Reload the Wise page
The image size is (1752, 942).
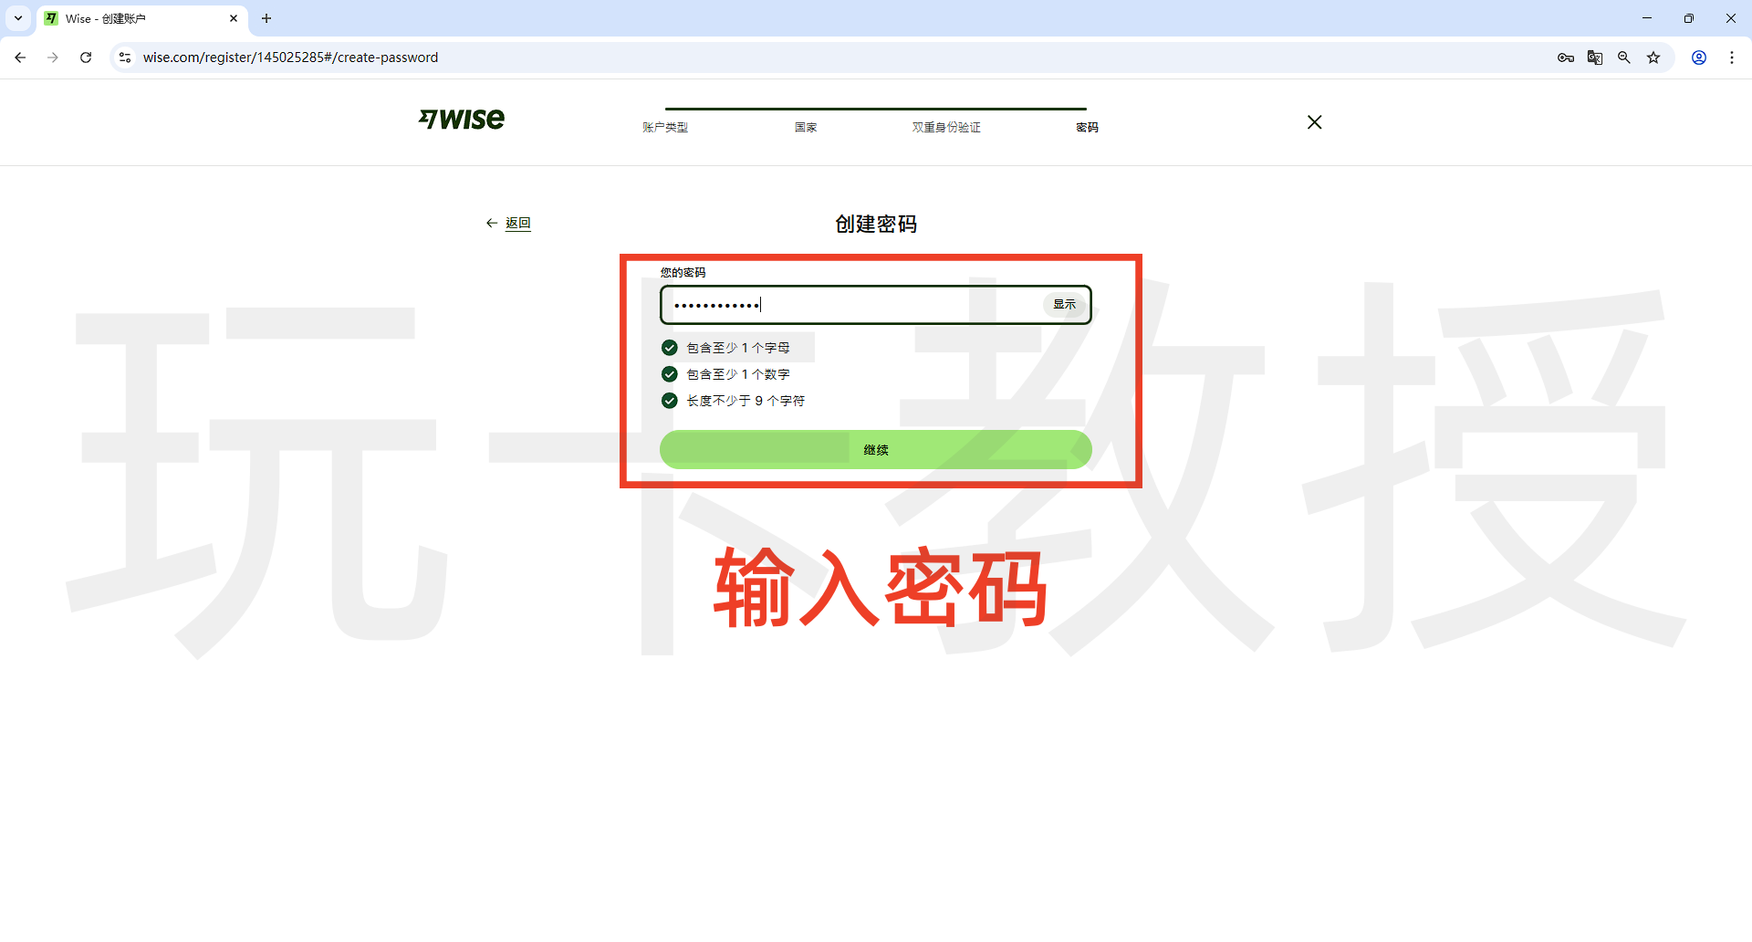point(86,58)
